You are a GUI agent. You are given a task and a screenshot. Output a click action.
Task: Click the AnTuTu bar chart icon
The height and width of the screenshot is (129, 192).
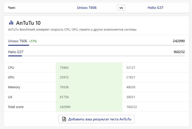[x=11, y=23]
